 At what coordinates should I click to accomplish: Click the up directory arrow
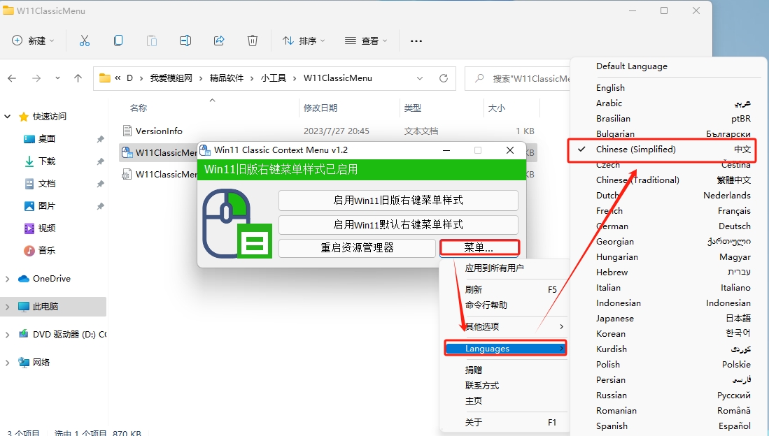coord(78,78)
